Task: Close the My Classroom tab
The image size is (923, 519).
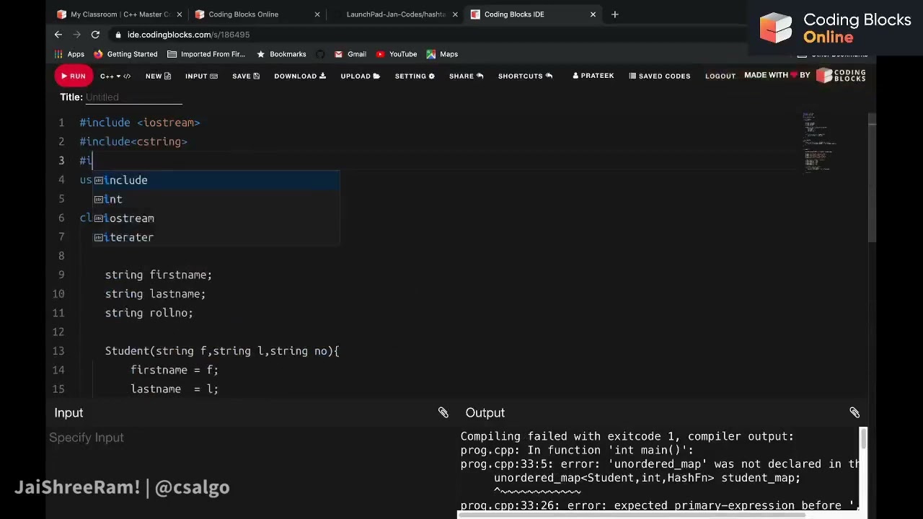Action: tap(180, 14)
